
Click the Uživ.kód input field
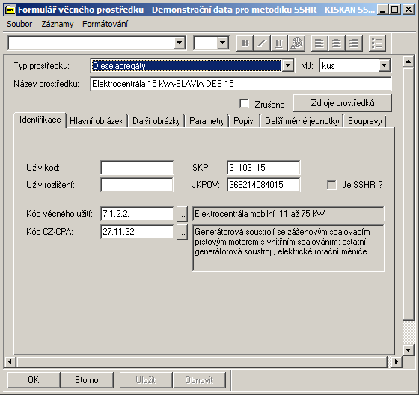(137, 168)
